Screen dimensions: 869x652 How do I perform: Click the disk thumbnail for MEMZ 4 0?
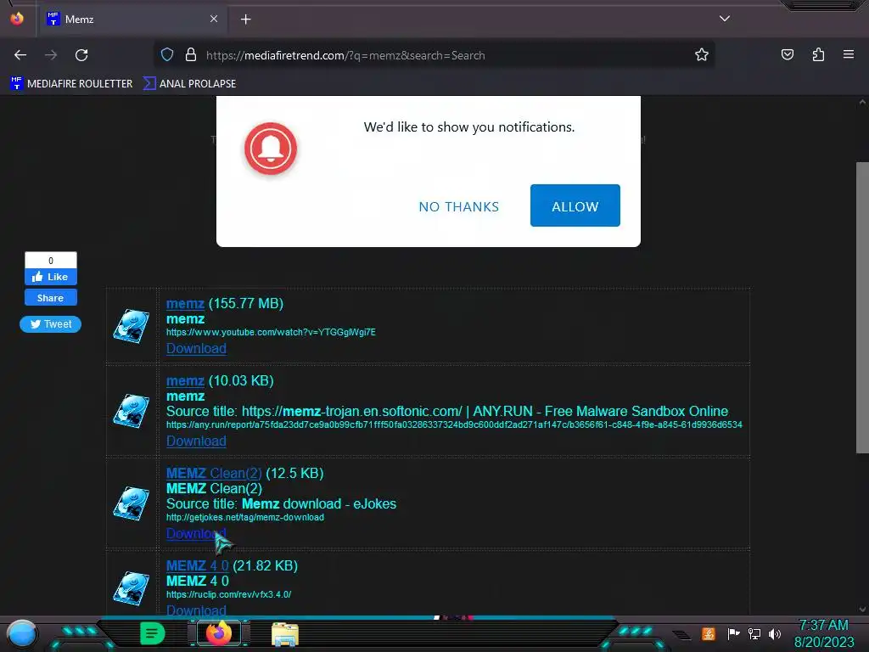(x=132, y=588)
